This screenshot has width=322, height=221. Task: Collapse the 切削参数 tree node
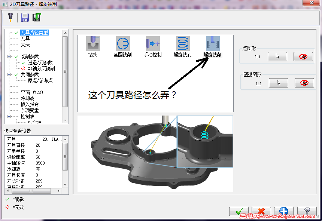click(9, 56)
